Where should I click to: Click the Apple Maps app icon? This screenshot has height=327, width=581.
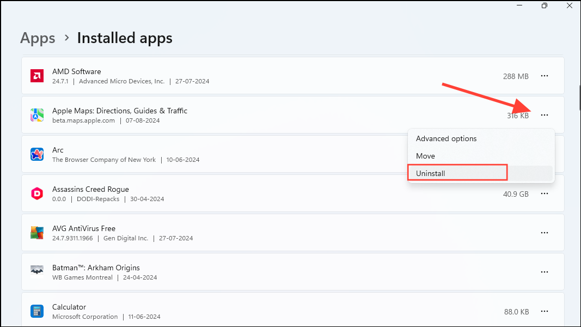point(37,116)
